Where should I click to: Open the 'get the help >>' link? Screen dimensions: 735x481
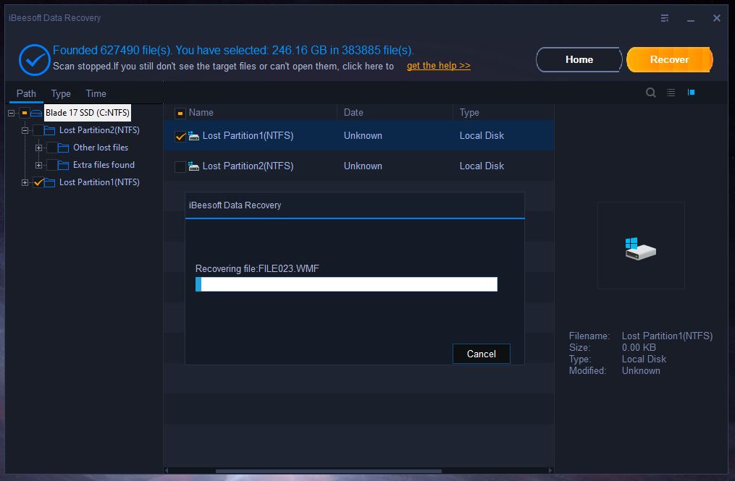pos(438,66)
